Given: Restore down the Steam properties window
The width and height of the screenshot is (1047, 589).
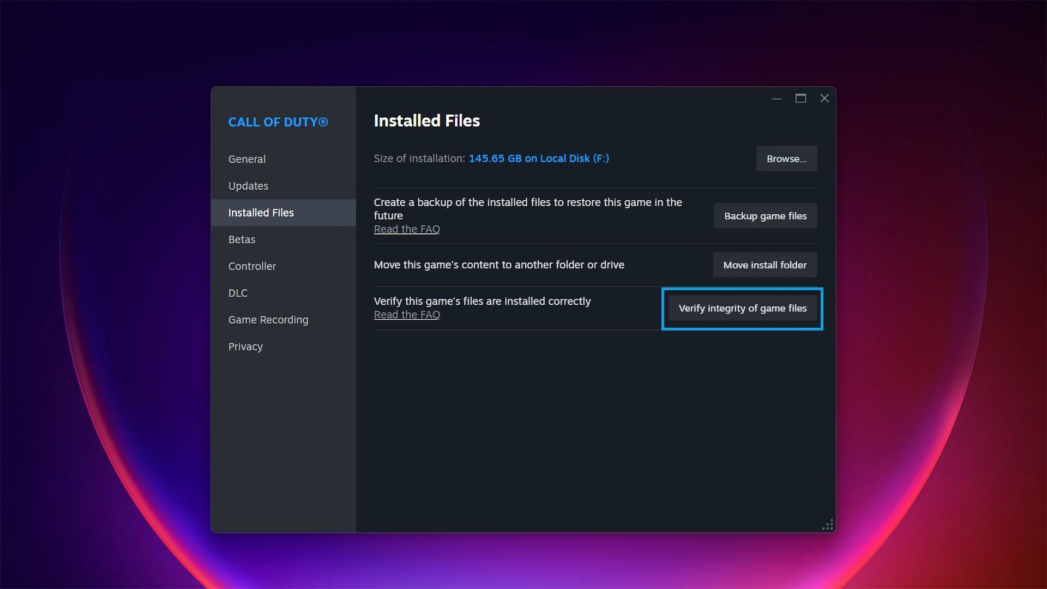Looking at the screenshot, I should tap(801, 99).
